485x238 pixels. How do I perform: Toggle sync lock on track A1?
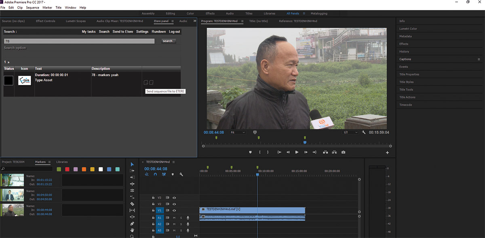click(x=167, y=218)
